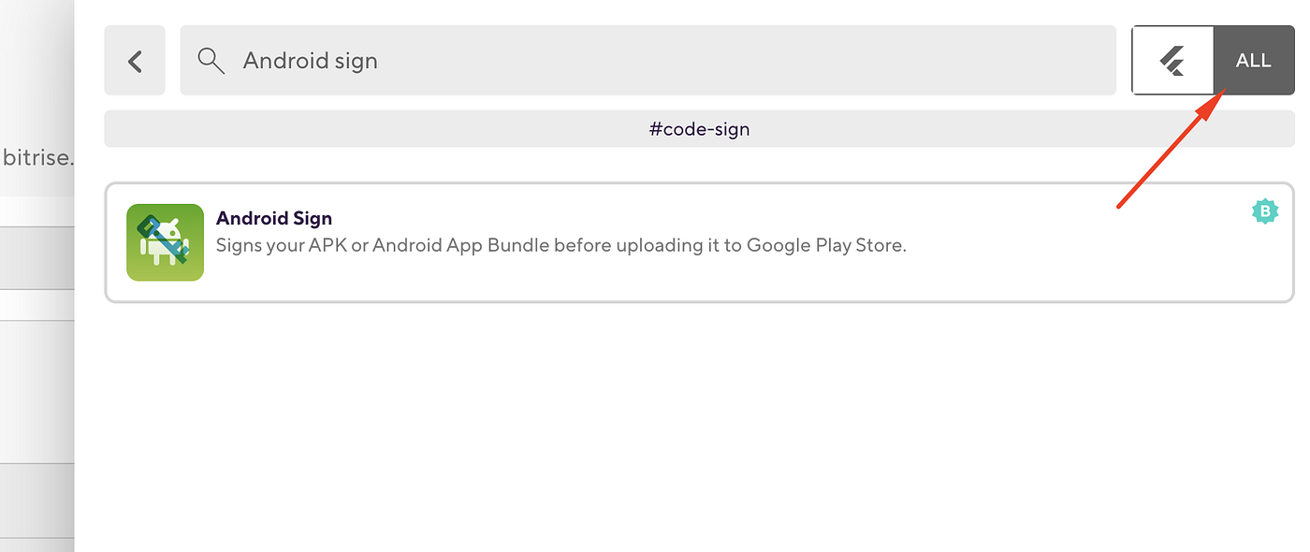Select the Android Sign step icon
Image resolution: width=1310 pixels, height=552 pixels.
point(165,242)
